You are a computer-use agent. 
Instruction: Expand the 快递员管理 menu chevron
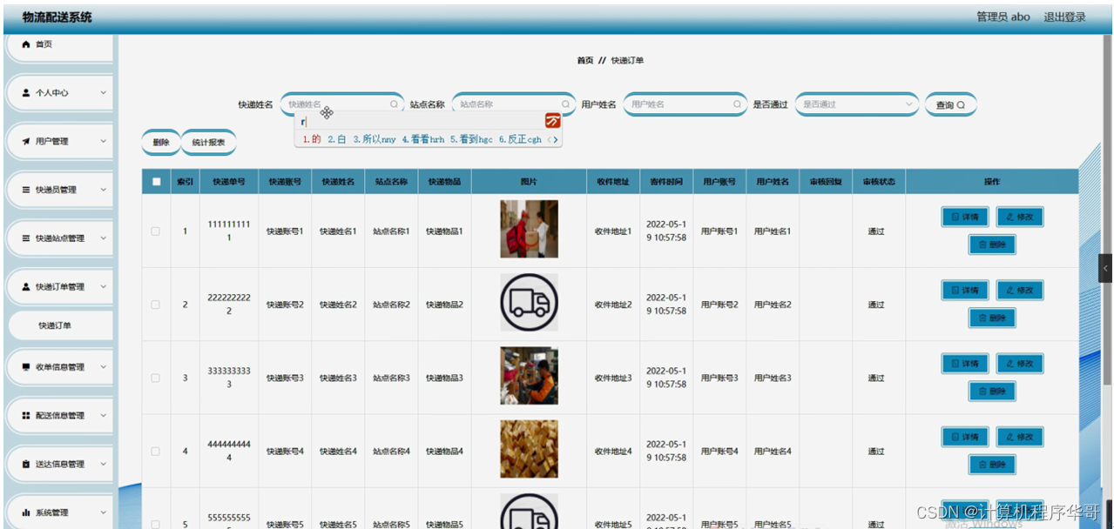pyautogui.click(x=103, y=190)
